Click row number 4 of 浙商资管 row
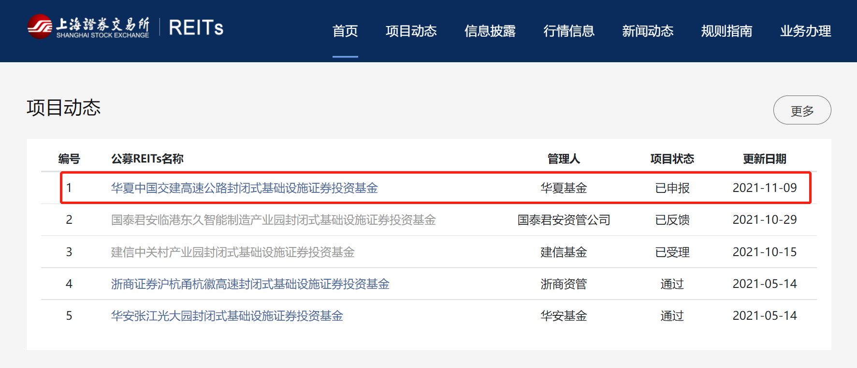The width and height of the screenshot is (857, 368). [x=69, y=284]
